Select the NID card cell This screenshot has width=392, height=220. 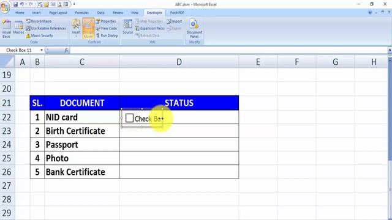click(x=82, y=117)
